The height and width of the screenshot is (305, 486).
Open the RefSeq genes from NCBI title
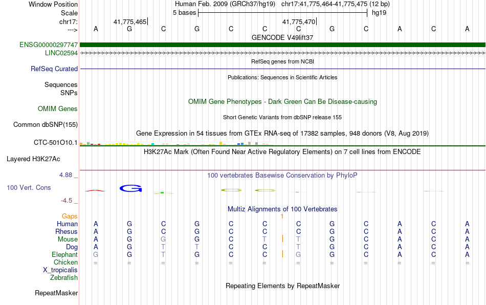282,61
